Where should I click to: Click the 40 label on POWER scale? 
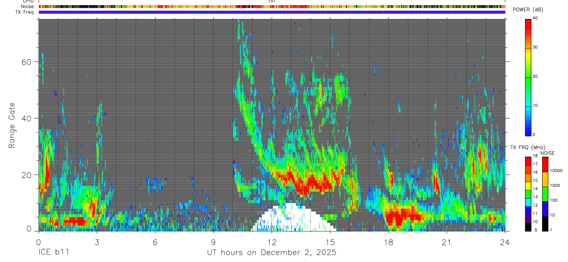click(x=536, y=18)
